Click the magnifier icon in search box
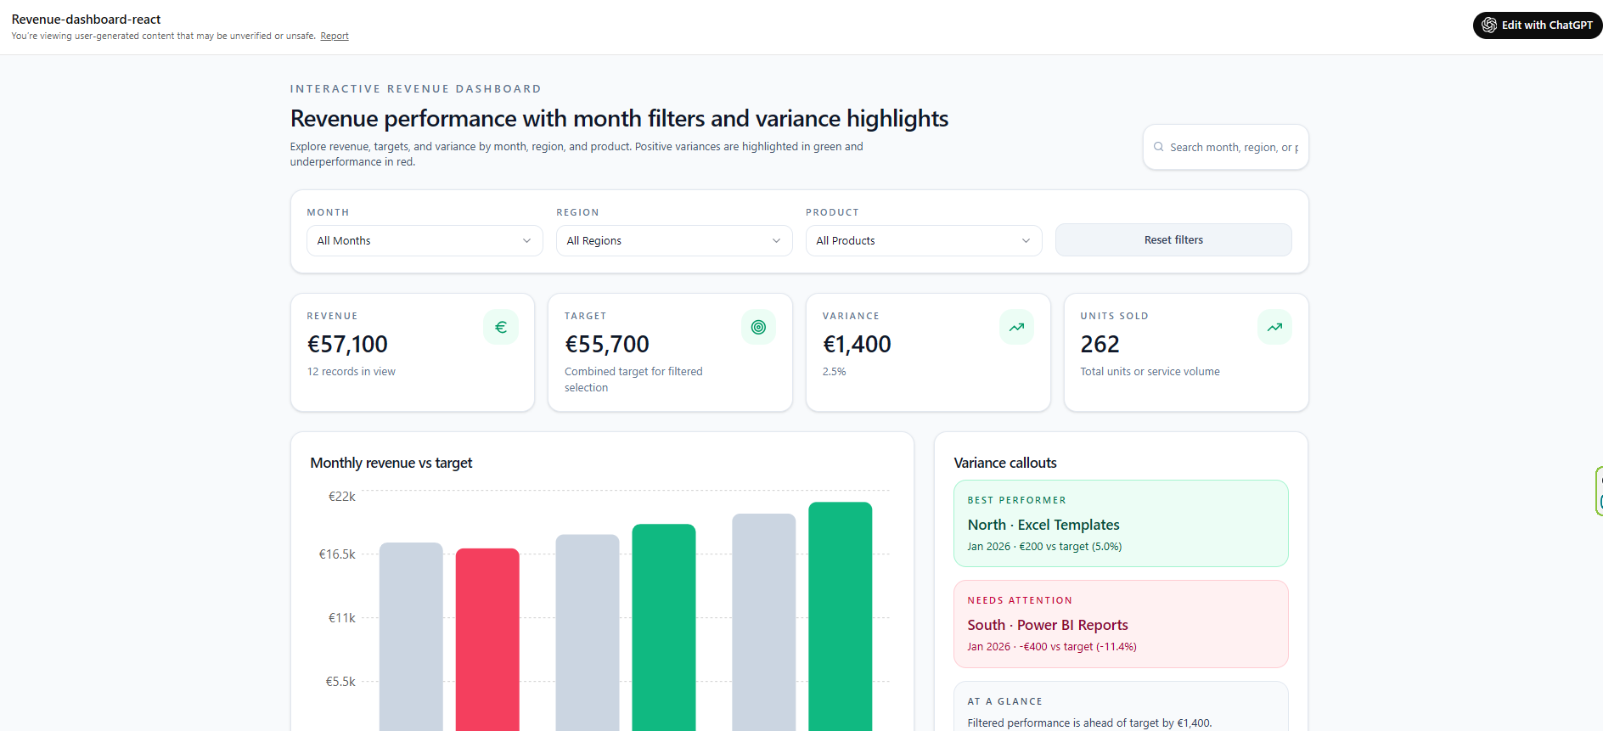This screenshot has width=1603, height=731. coord(1158,147)
